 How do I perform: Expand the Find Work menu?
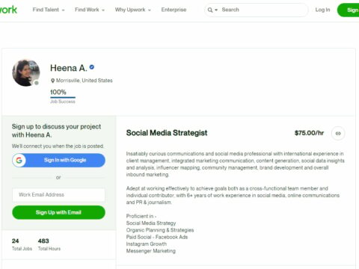[x=90, y=10]
